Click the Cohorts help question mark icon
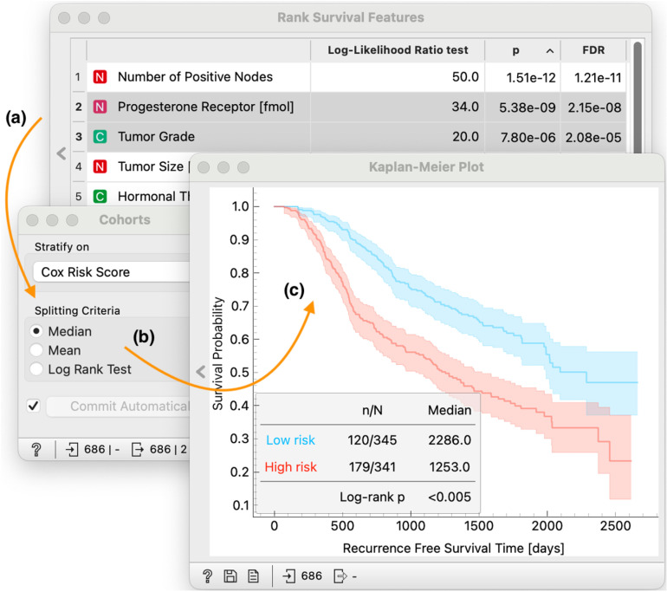The image size is (667, 592). pyautogui.click(x=36, y=450)
